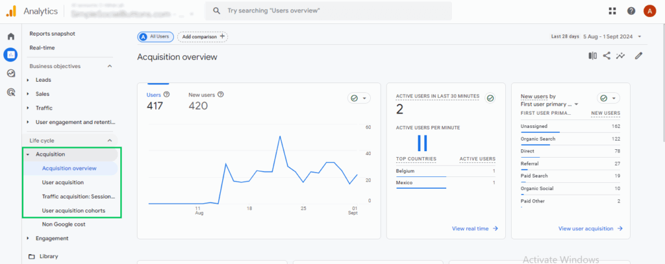Expand the Sales tree item
Viewport: 665px width, 264px height.
click(x=28, y=93)
